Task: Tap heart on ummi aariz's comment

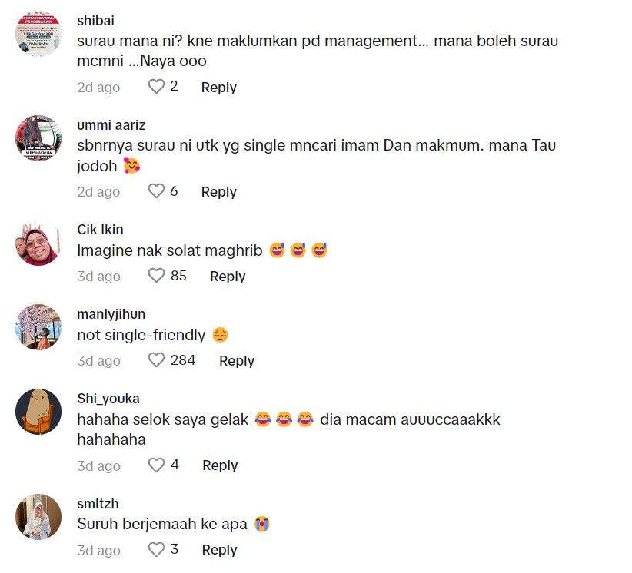Action: coord(156,191)
